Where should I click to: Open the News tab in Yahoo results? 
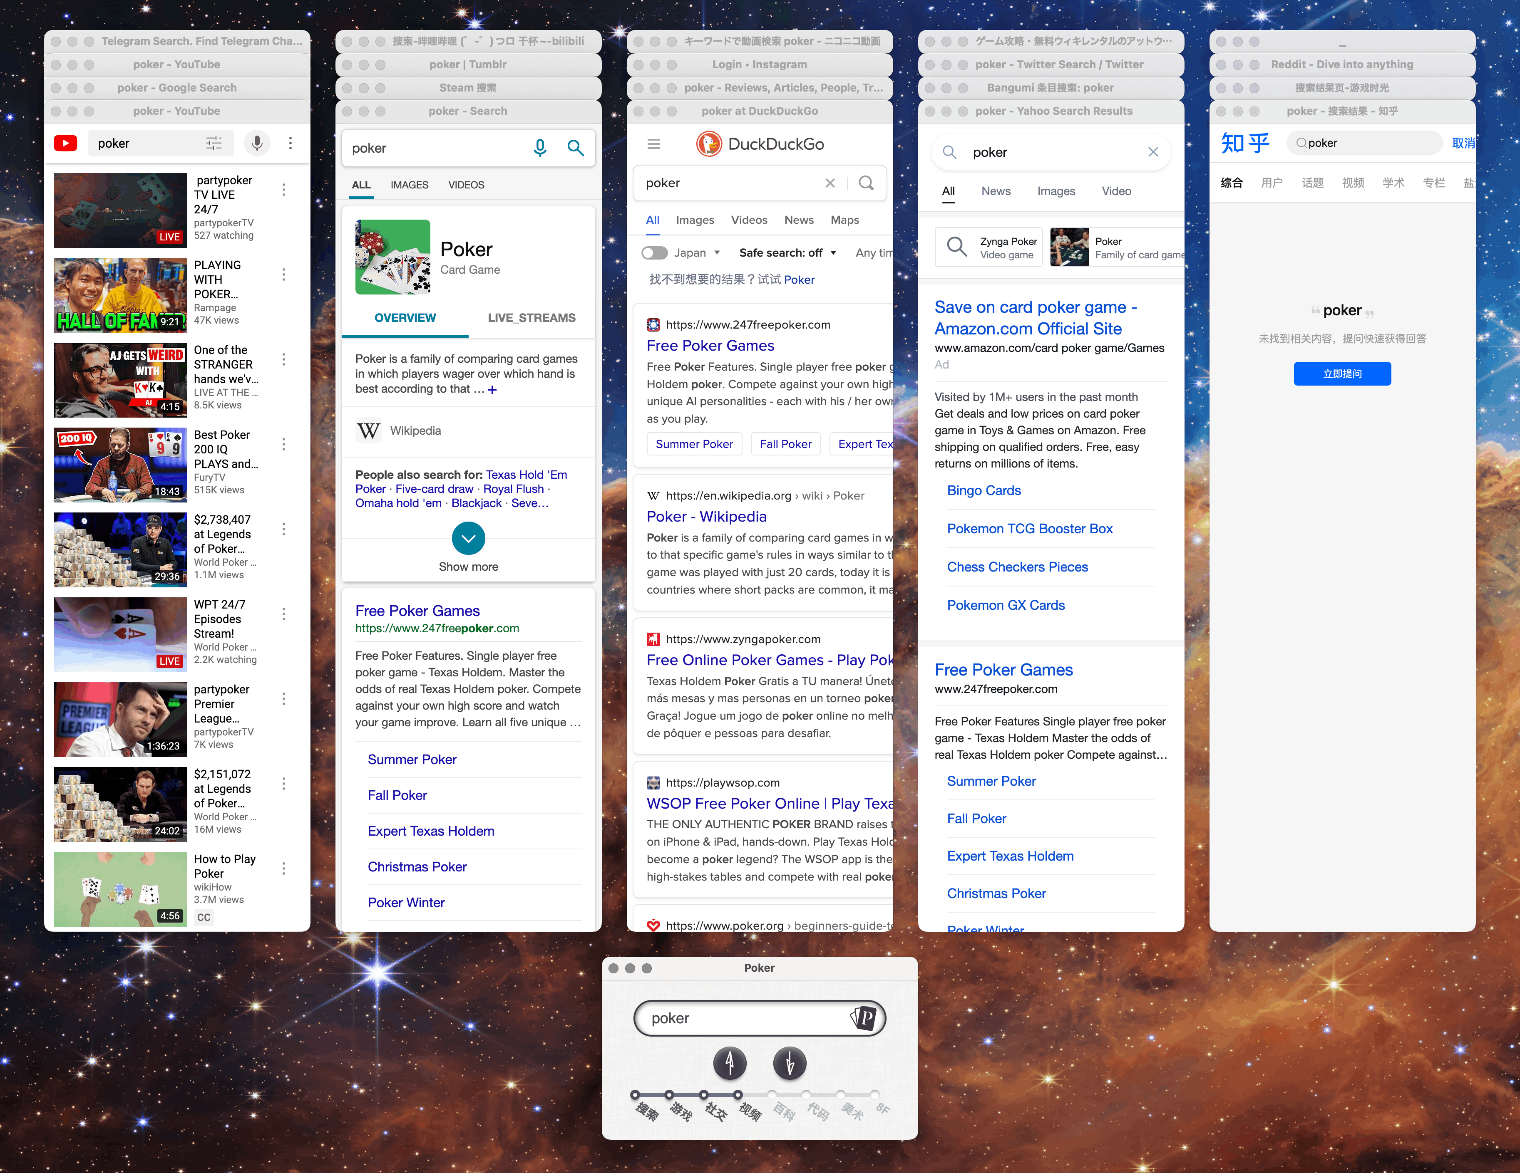[x=995, y=191]
